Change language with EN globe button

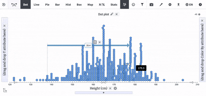[189, 5]
